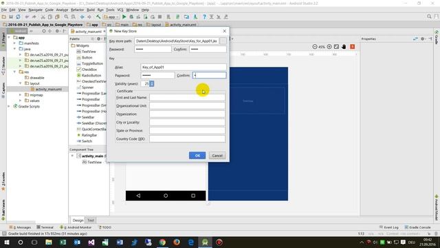Expand the manifests folder node
Screen dimensions: 440x248
[x=14, y=43]
